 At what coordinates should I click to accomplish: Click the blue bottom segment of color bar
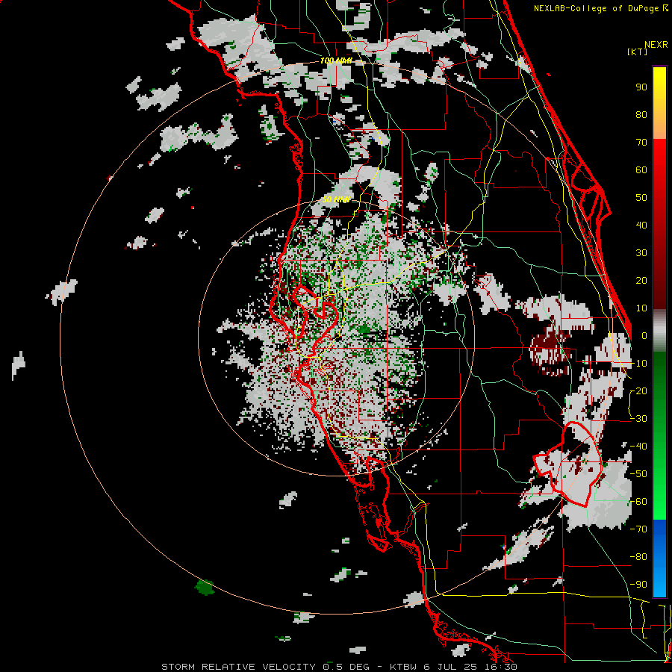[659, 559]
